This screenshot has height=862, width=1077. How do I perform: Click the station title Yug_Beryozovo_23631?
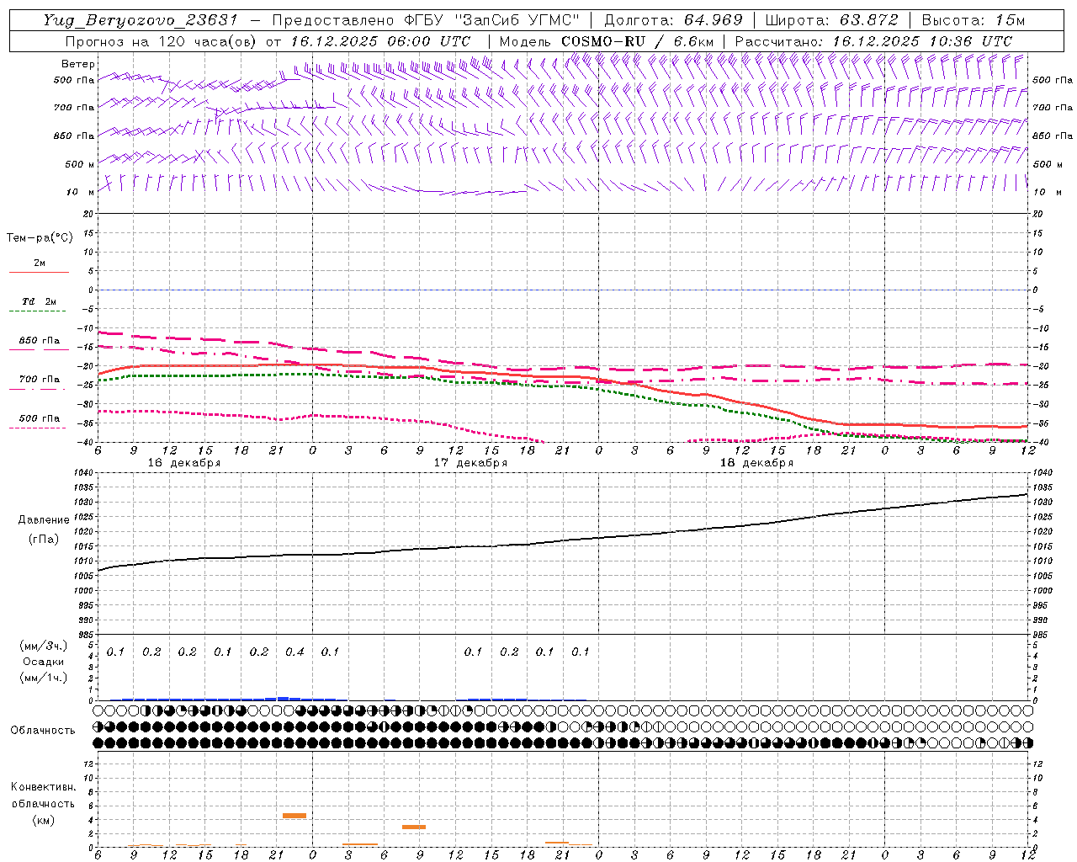pos(140,20)
